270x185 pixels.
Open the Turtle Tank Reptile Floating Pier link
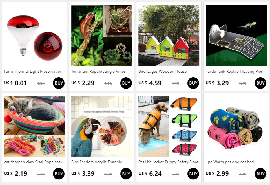(234, 71)
